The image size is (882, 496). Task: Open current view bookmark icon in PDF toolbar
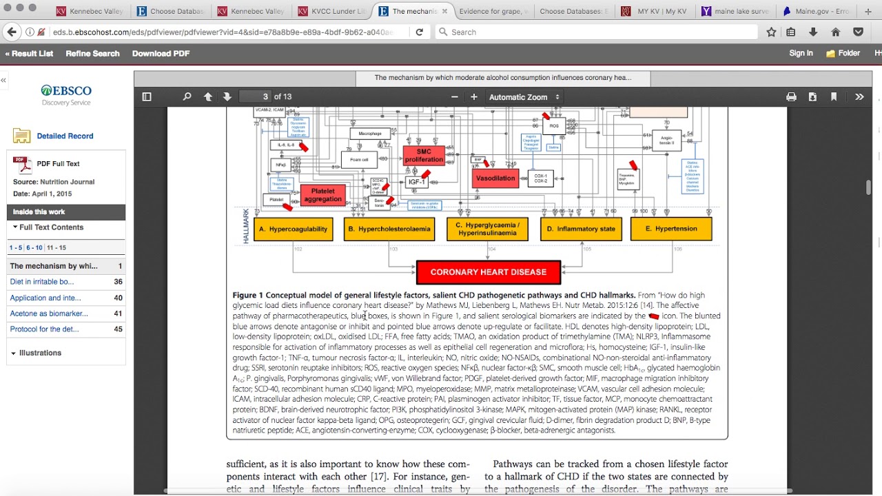coord(834,97)
